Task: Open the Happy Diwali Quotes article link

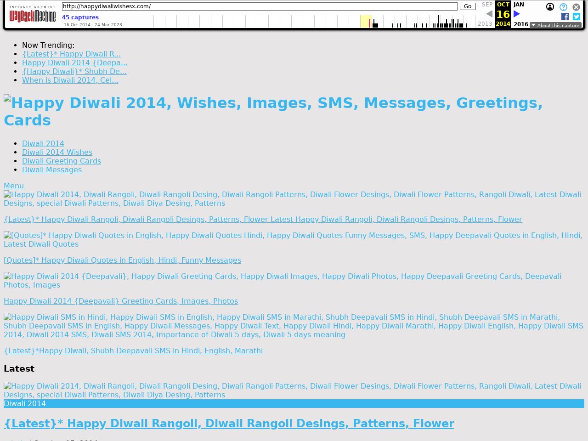Action: pos(122,260)
